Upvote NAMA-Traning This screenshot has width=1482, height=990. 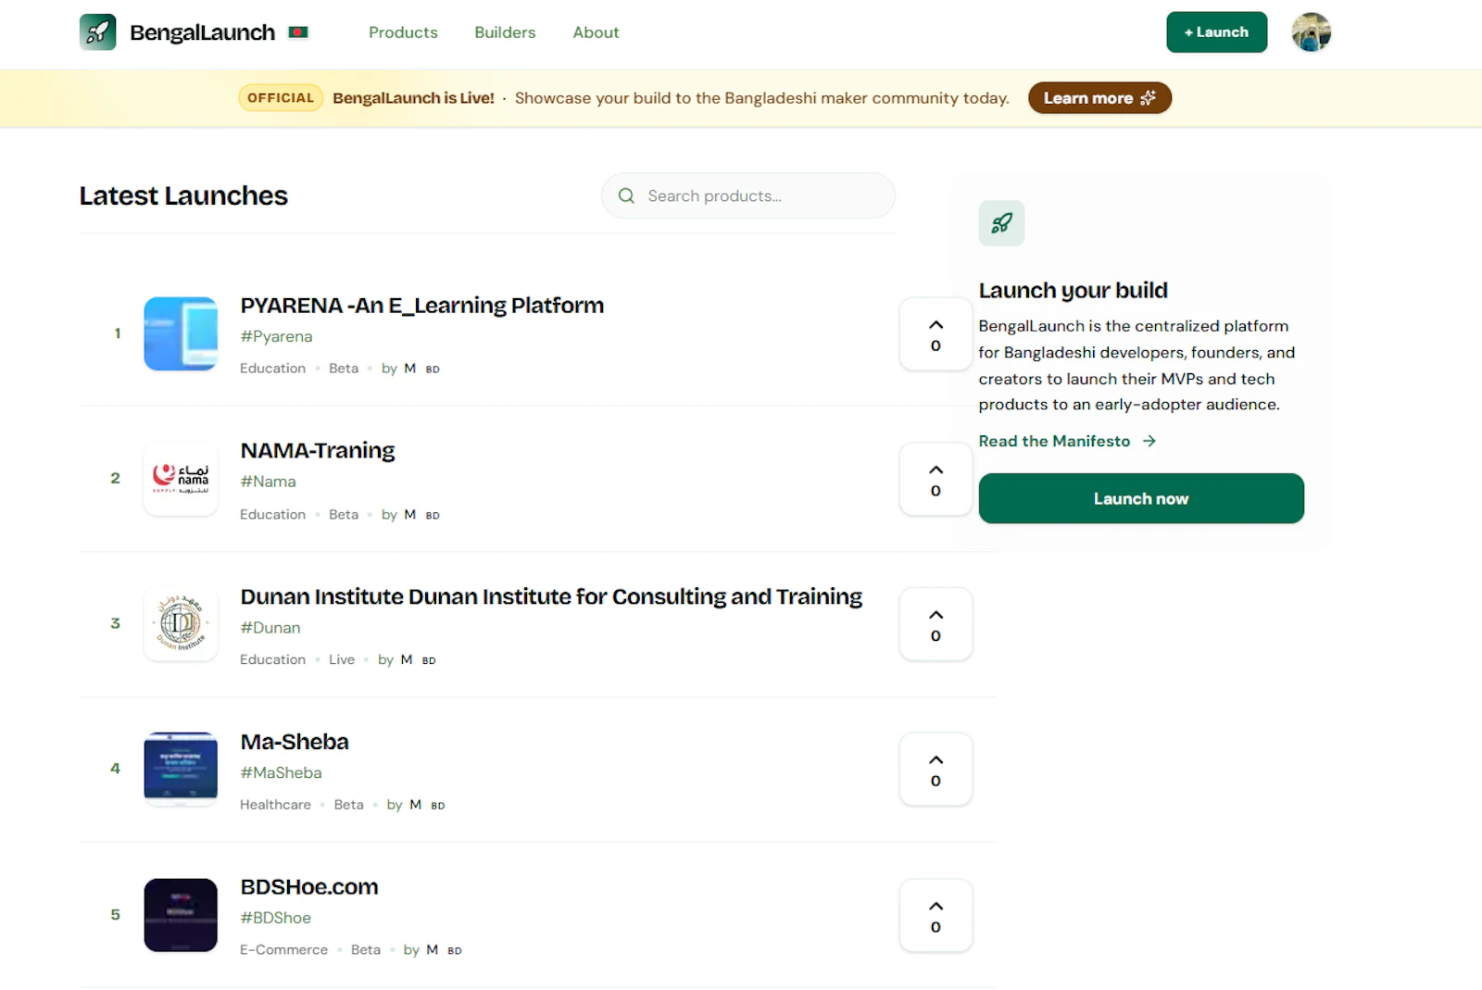tap(936, 480)
